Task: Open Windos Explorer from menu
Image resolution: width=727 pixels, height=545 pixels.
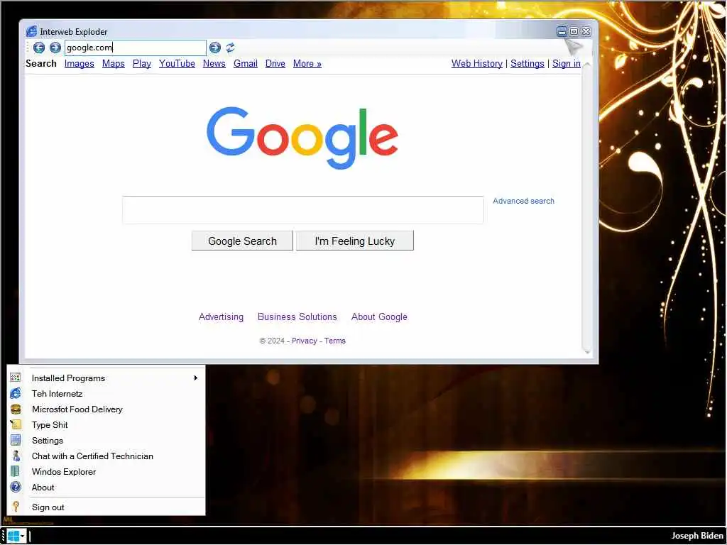Action: 106,471
